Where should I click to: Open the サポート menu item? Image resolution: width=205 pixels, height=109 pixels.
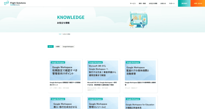click(172, 3)
